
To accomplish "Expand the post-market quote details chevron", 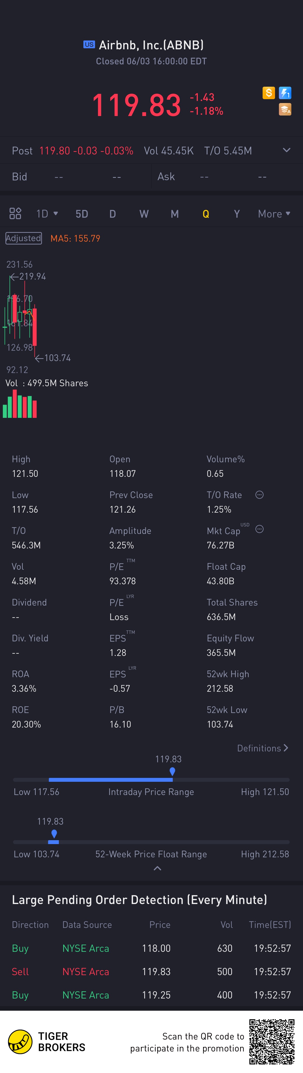I will tap(286, 150).
